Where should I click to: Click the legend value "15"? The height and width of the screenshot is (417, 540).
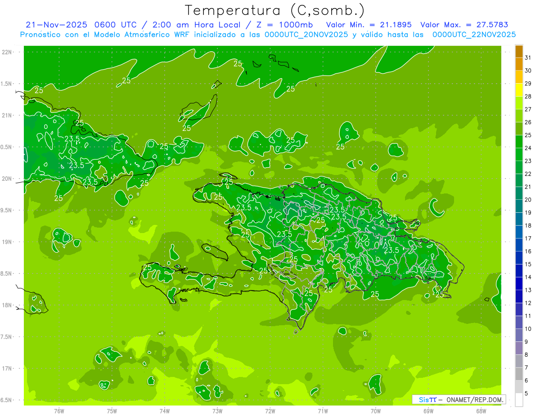(x=528, y=265)
